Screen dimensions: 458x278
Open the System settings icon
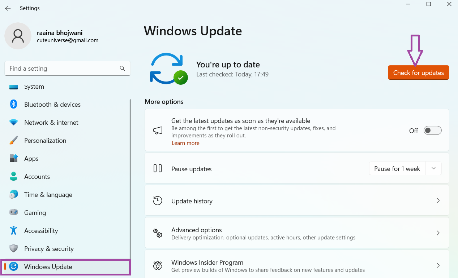tap(13, 86)
